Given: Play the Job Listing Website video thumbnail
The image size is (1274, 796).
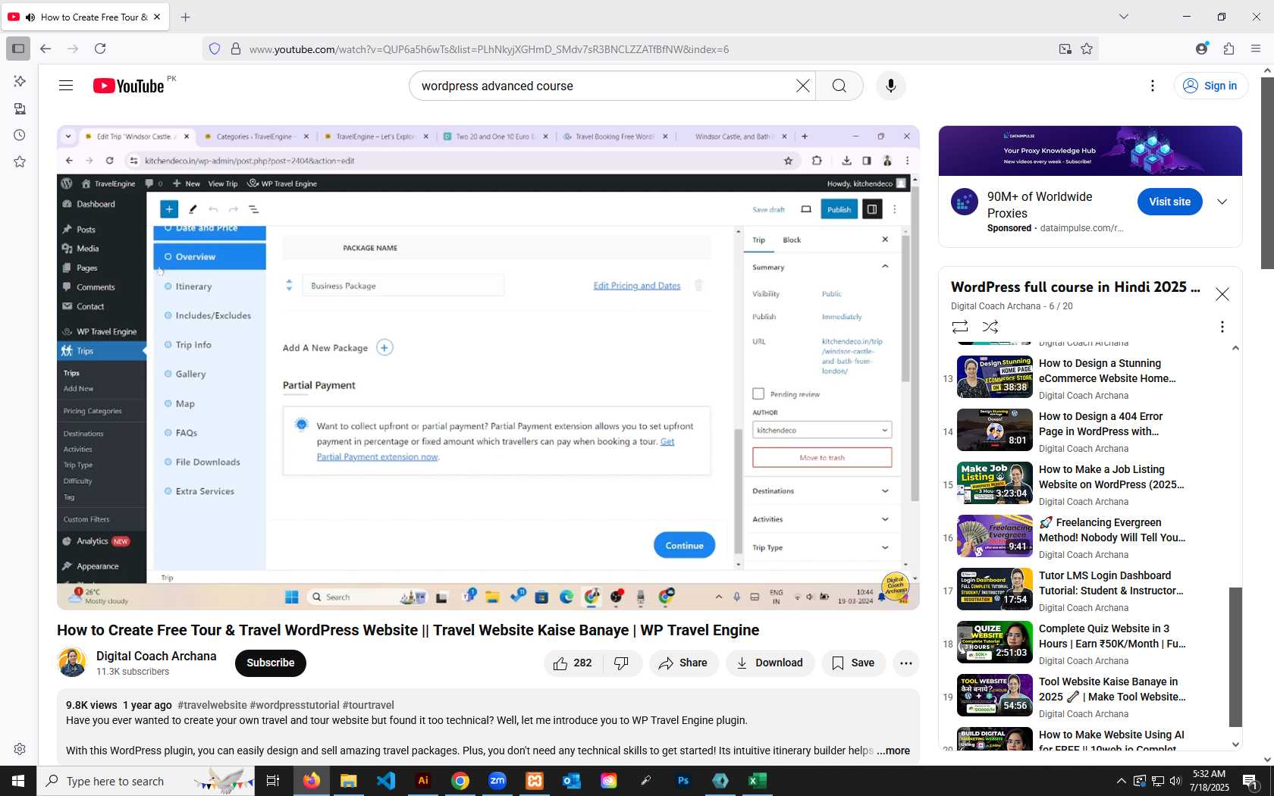Looking at the screenshot, I should click(x=995, y=483).
